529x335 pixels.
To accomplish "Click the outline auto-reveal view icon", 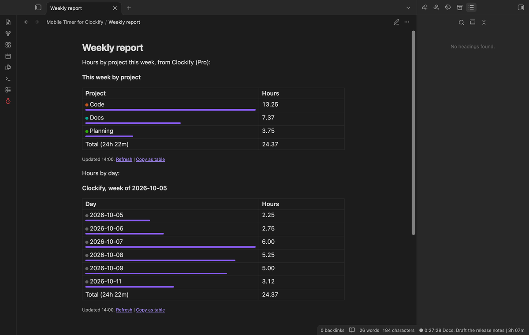I will pyautogui.click(x=473, y=22).
